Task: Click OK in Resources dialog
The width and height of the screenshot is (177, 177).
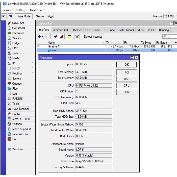Action: pos(127,65)
